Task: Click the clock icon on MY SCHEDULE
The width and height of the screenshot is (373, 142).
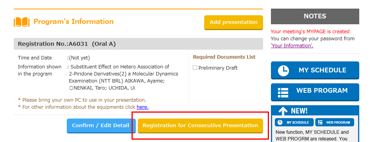Action: pyautogui.click(x=283, y=71)
